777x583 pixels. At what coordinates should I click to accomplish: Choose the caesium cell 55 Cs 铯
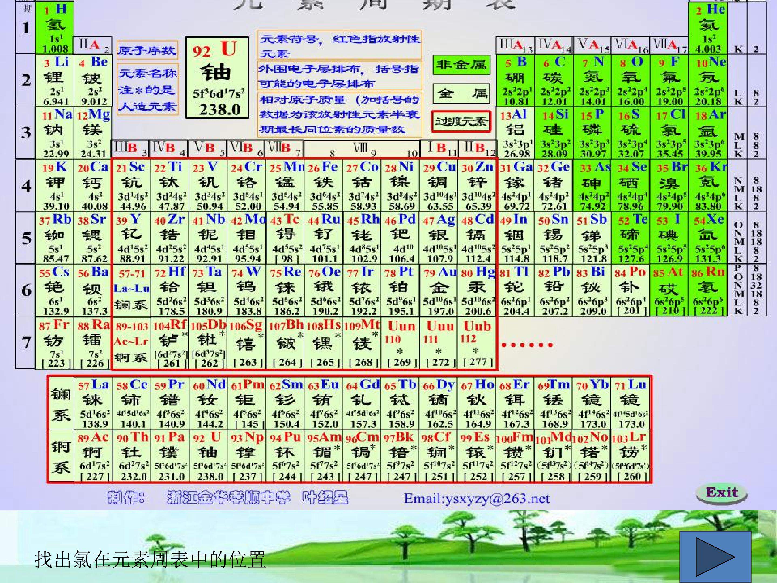point(55,290)
